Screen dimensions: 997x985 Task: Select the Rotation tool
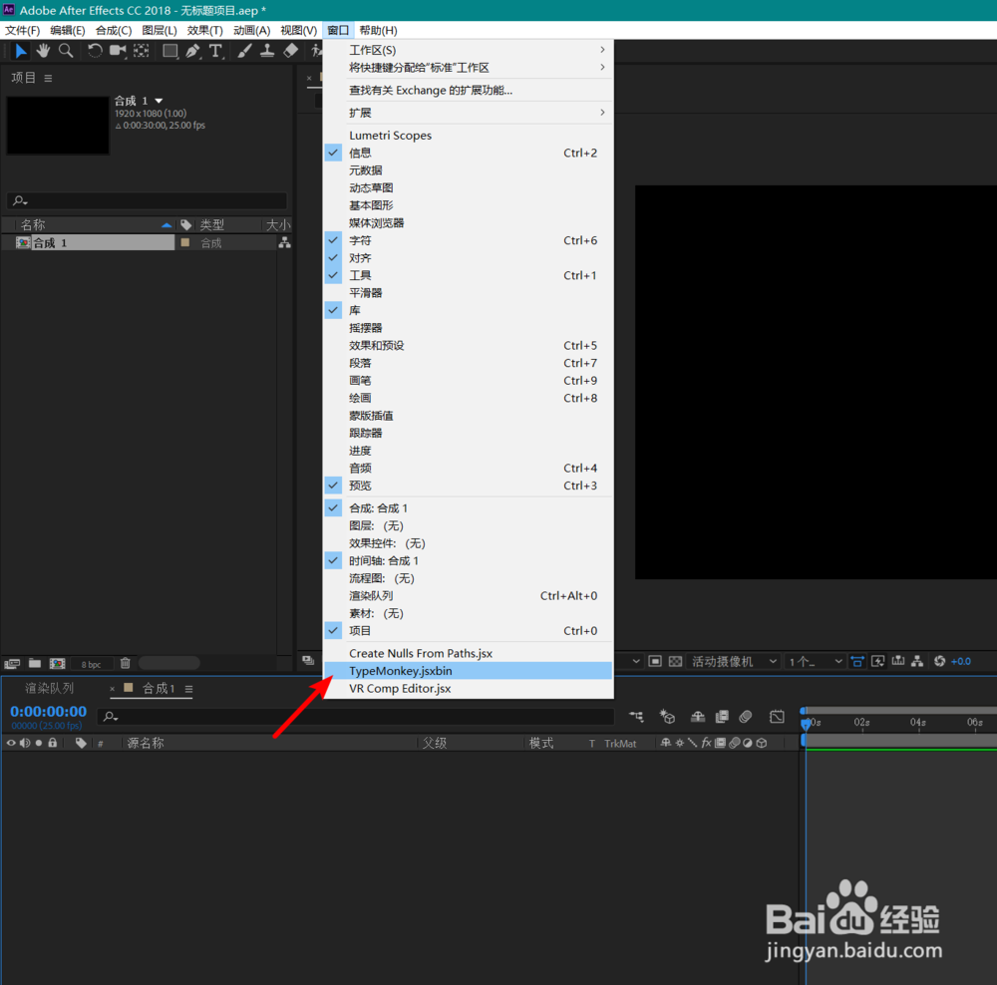pos(95,51)
